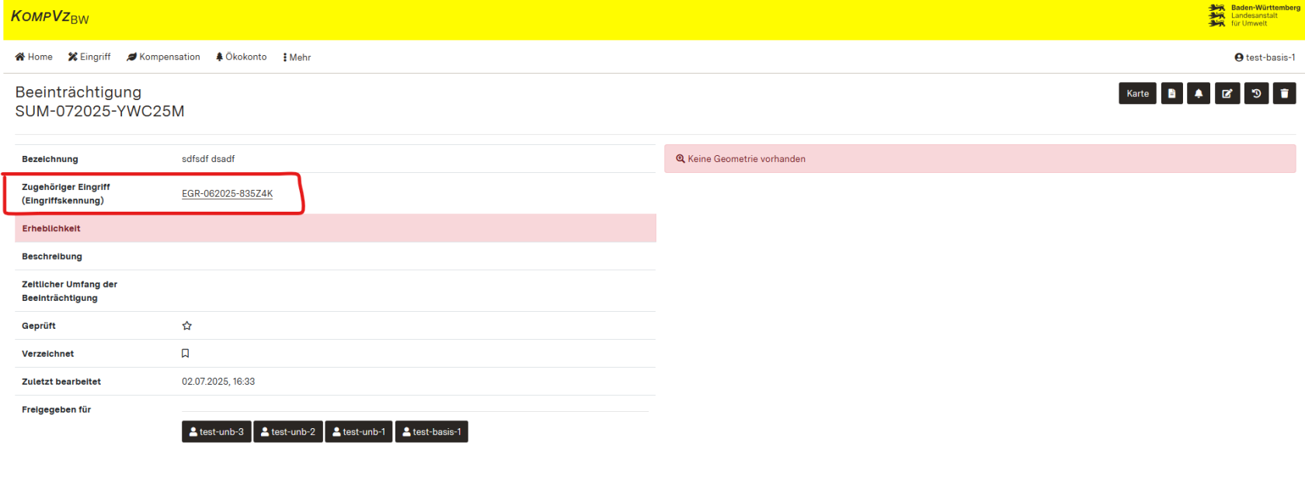The width and height of the screenshot is (1305, 484).
Task: Click the test-unb-2 user button
Action: pyautogui.click(x=288, y=432)
